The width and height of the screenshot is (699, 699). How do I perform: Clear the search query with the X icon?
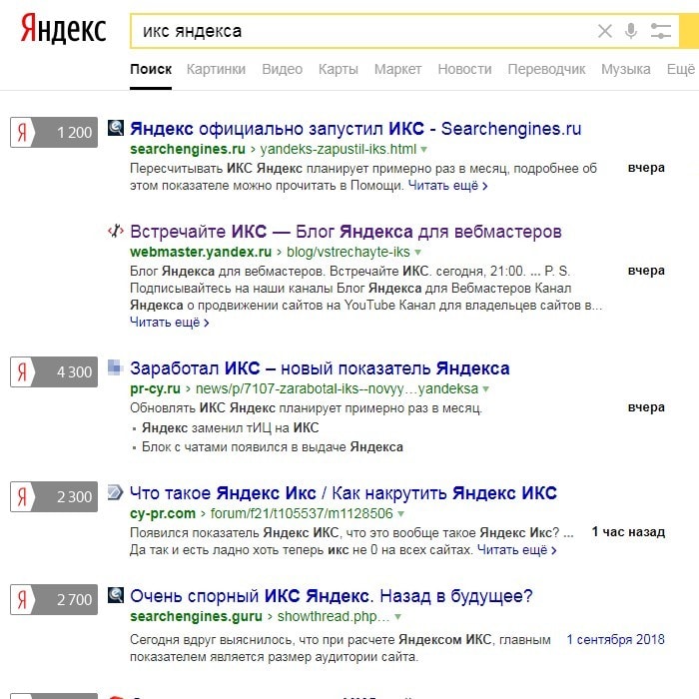[604, 31]
